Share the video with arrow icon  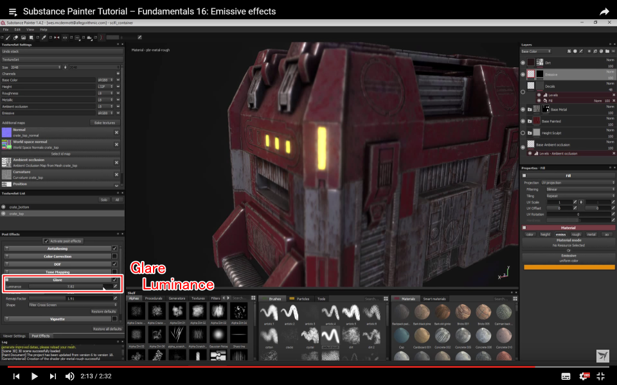tap(604, 12)
